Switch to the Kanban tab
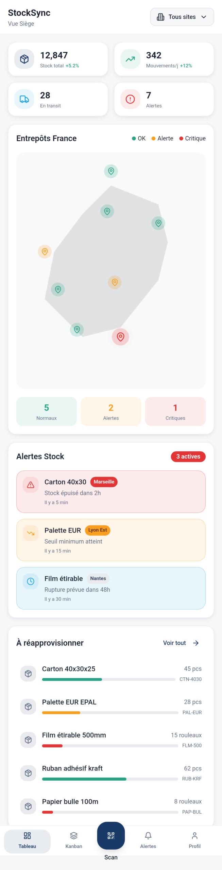The height and width of the screenshot is (870, 222). tap(74, 840)
